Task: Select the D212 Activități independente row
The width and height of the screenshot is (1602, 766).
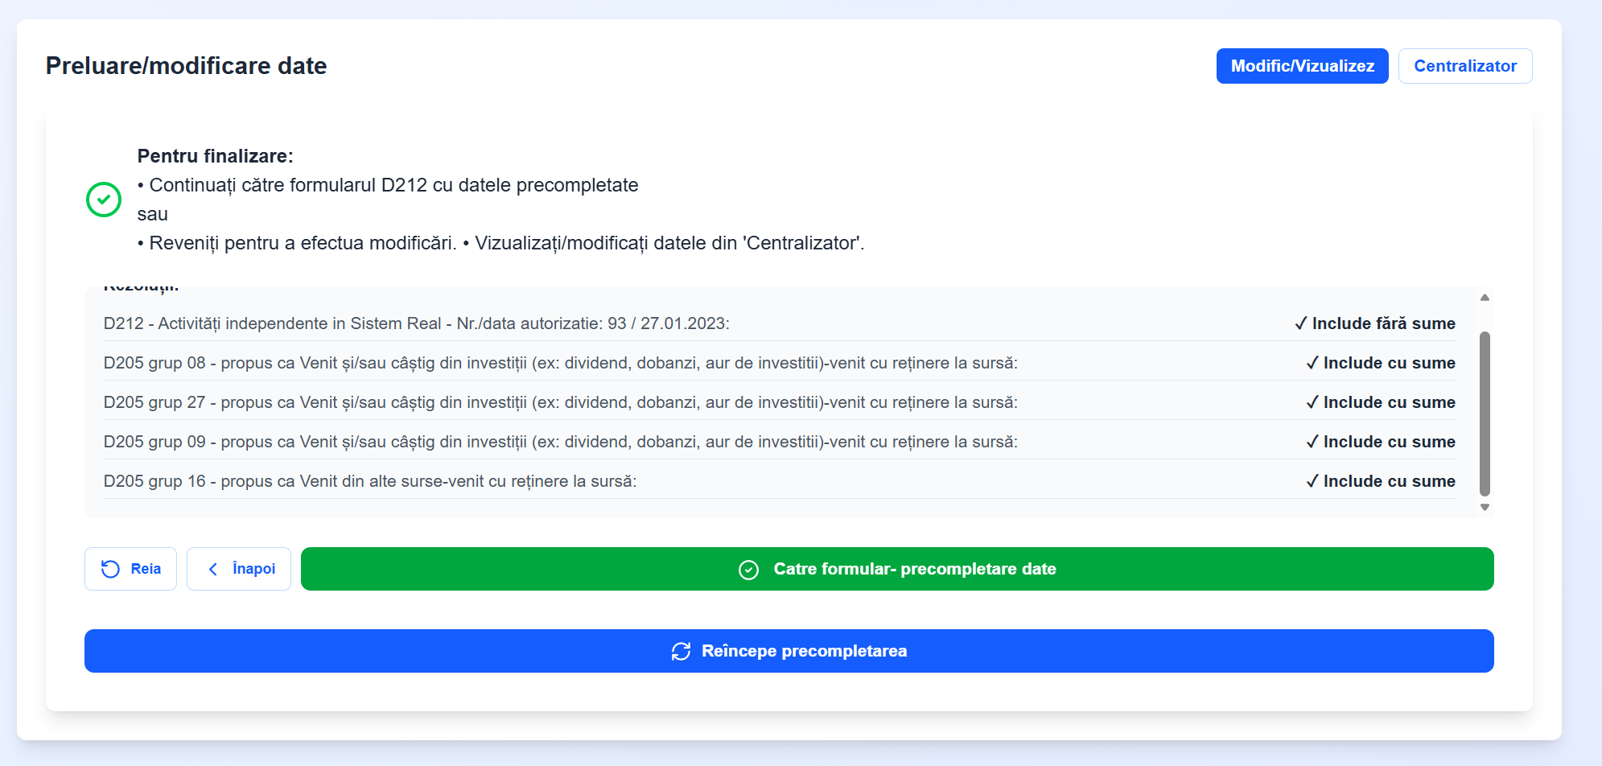Action: pyautogui.click(x=780, y=323)
